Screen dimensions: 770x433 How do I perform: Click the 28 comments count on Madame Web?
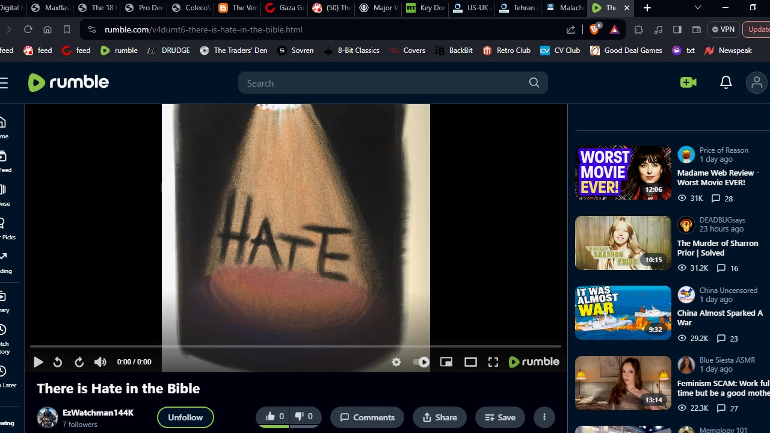point(722,198)
